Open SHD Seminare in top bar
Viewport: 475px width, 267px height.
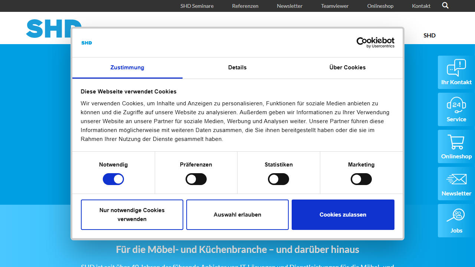click(x=197, y=6)
